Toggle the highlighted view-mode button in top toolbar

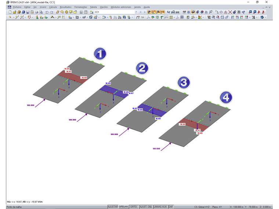tap(193, 12)
